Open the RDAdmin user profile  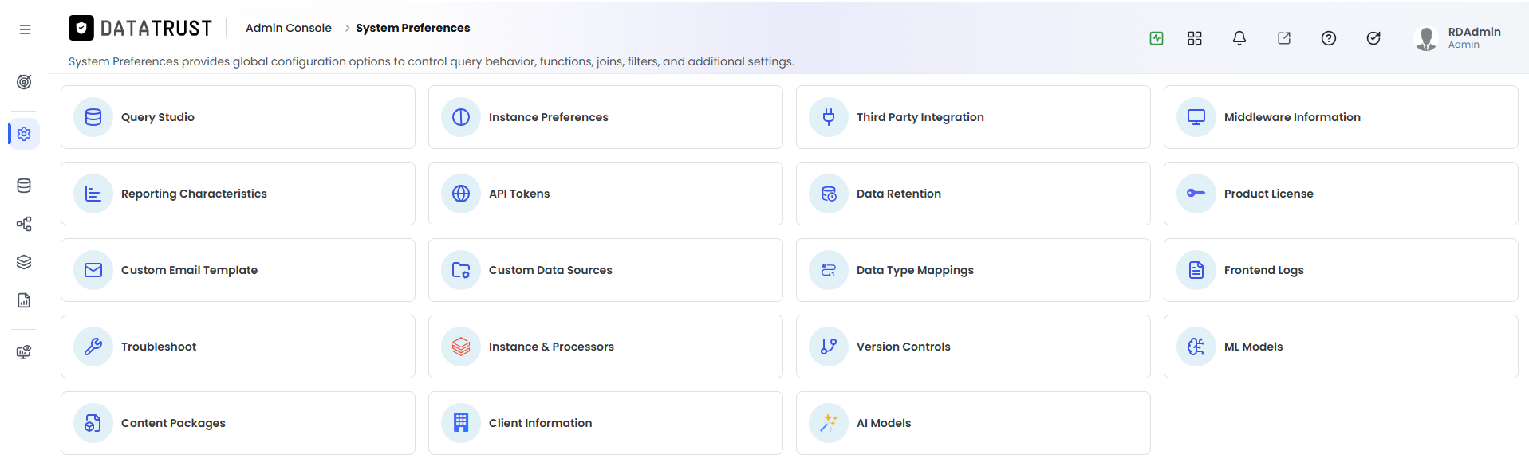1457,37
